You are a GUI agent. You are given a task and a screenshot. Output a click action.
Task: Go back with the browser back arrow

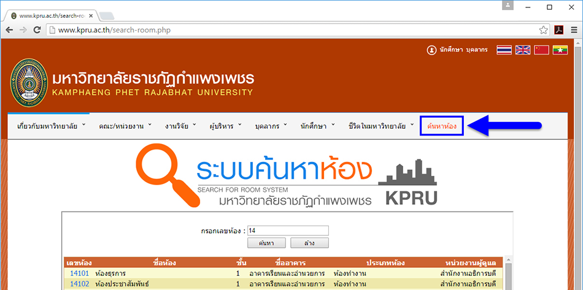point(9,30)
